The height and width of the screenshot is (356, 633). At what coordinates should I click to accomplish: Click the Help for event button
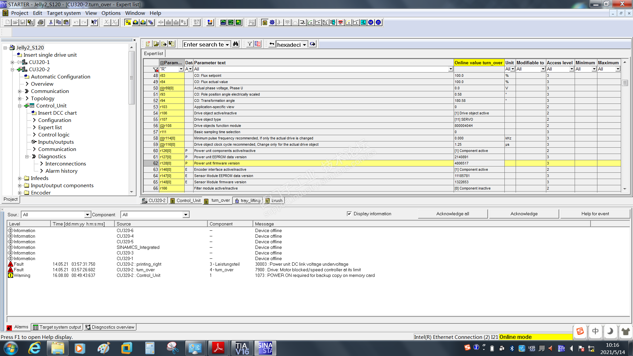[595, 214]
